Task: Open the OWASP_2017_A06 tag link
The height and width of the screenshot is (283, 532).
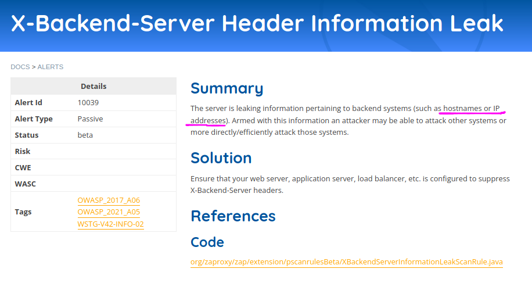Action: pyautogui.click(x=109, y=200)
